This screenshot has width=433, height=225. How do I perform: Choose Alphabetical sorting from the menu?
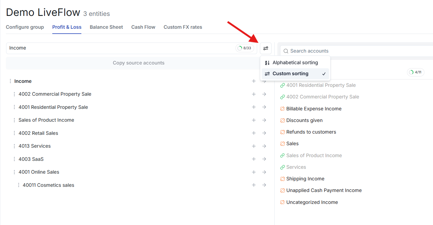coord(295,63)
